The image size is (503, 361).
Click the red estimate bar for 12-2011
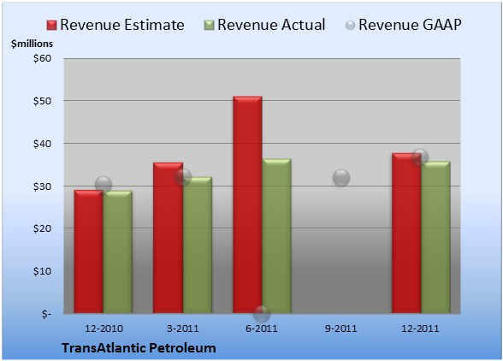pyautogui.click(x=406, y=233)
